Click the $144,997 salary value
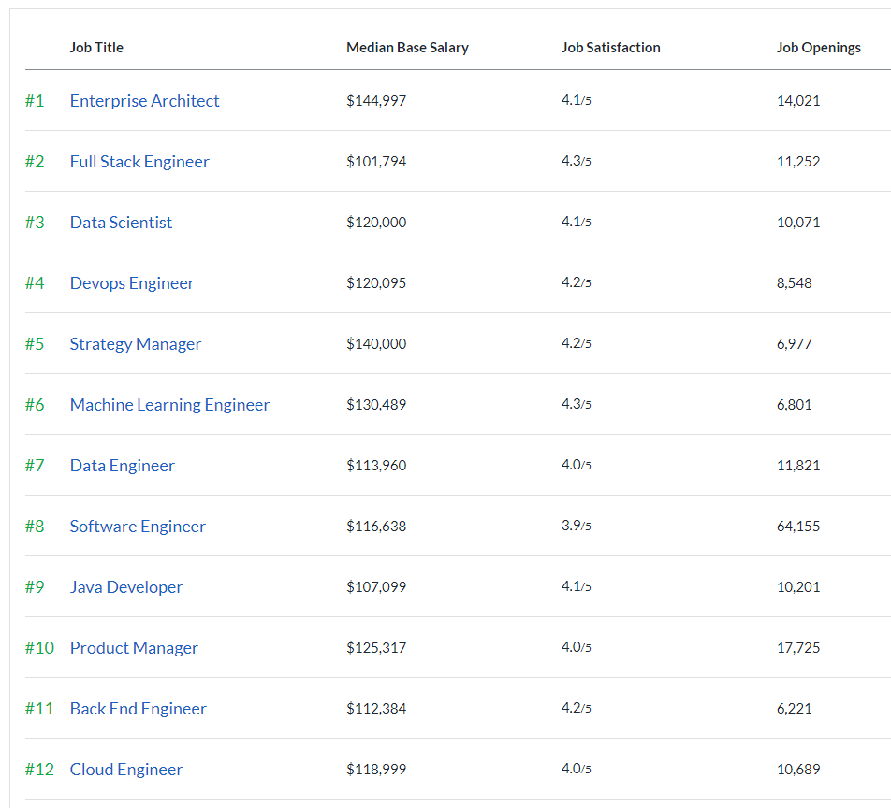This screenshot has height=808, width=891. (x=376, y=101)
